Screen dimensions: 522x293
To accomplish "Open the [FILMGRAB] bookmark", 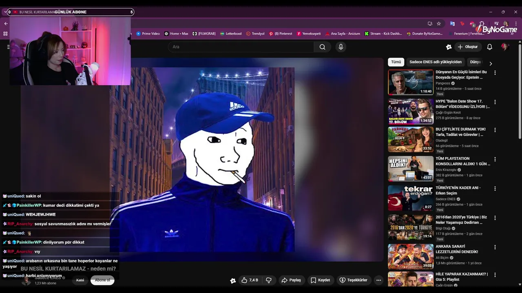I will [204, 34].
